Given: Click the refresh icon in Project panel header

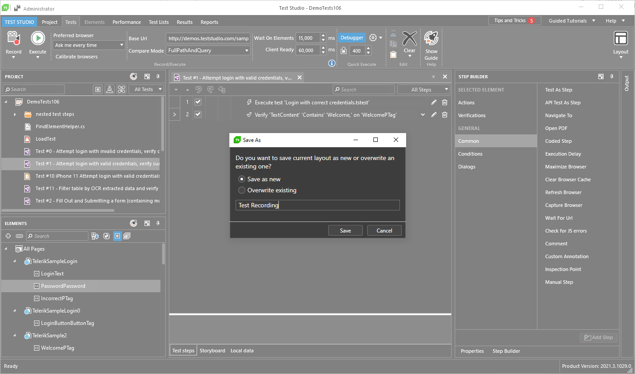Looking at the screenshot, I should (133, 76).
